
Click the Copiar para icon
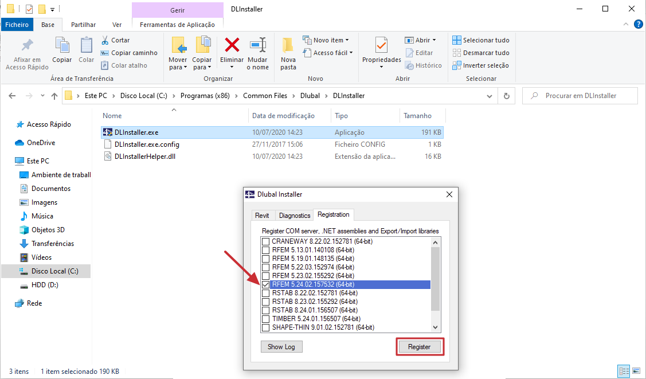tap(202, 45)
